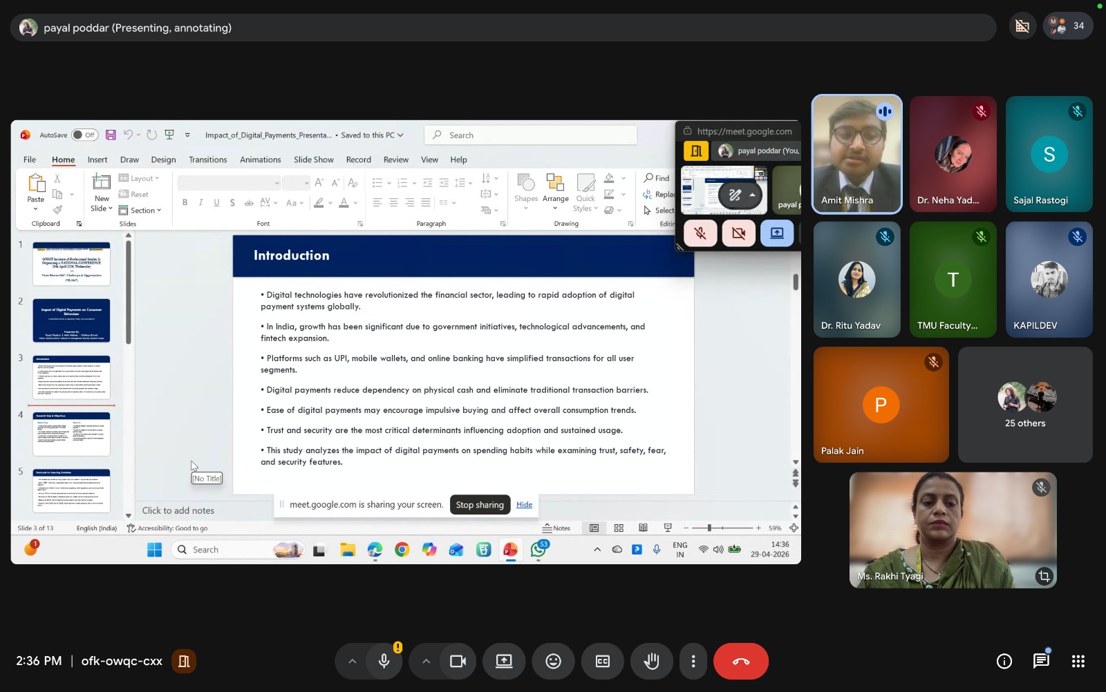Switch to the Design tab
Image resolution: width=1106 pixels, height=692 pixels.
(163, 160)
